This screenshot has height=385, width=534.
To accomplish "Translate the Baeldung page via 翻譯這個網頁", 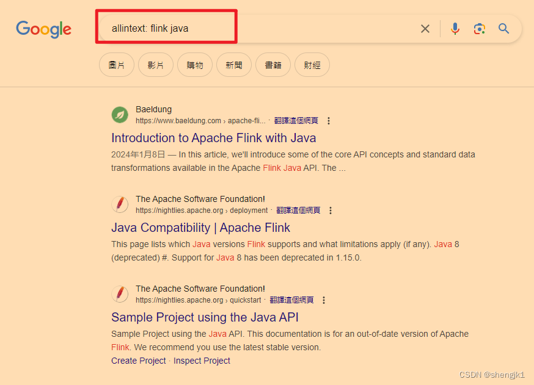I will point(296,121).
